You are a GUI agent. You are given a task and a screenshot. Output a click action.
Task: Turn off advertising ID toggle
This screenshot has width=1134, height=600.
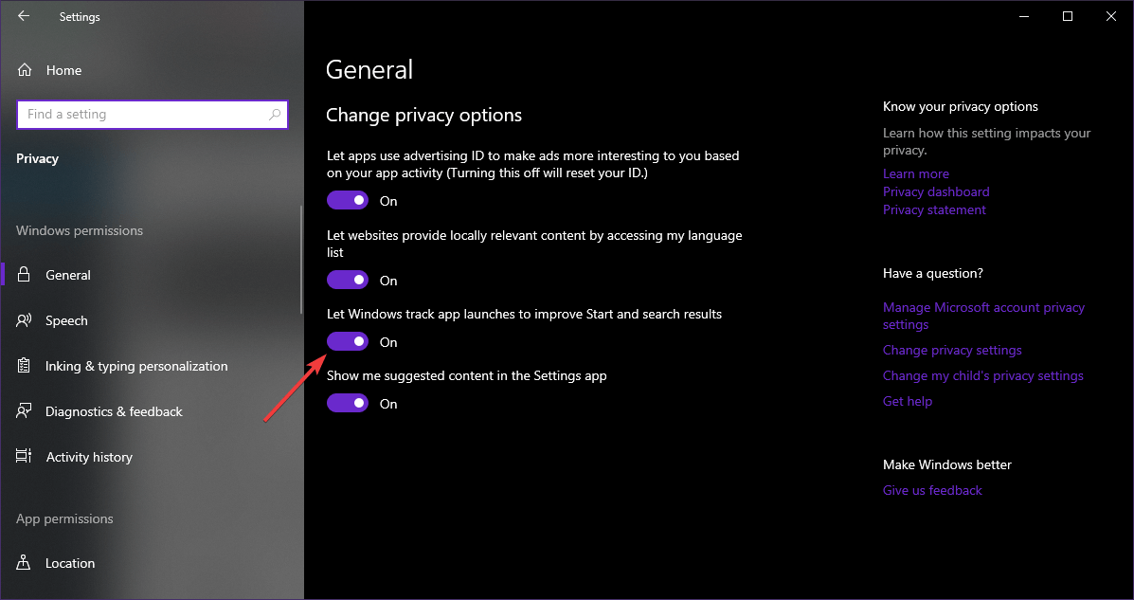(x=348, y=201)
